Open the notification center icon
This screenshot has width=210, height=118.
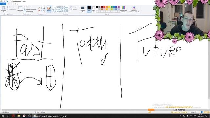coord(206,116)
